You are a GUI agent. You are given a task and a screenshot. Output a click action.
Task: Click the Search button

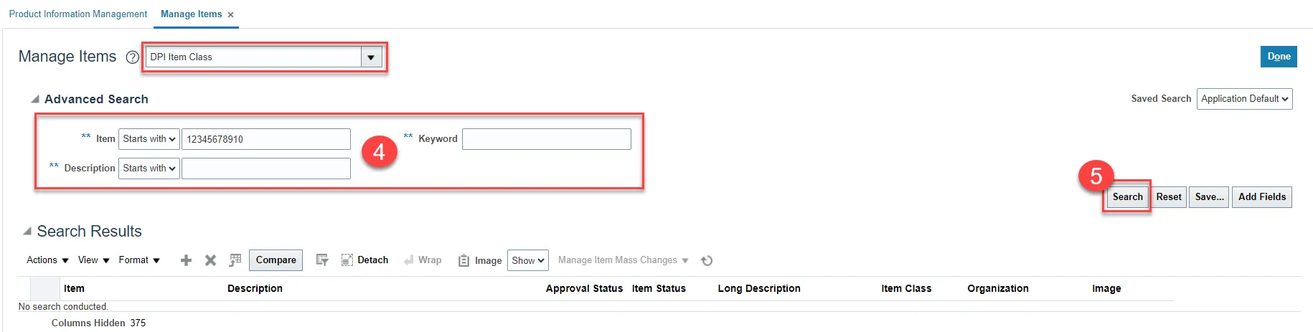(x=1127, y=197)
